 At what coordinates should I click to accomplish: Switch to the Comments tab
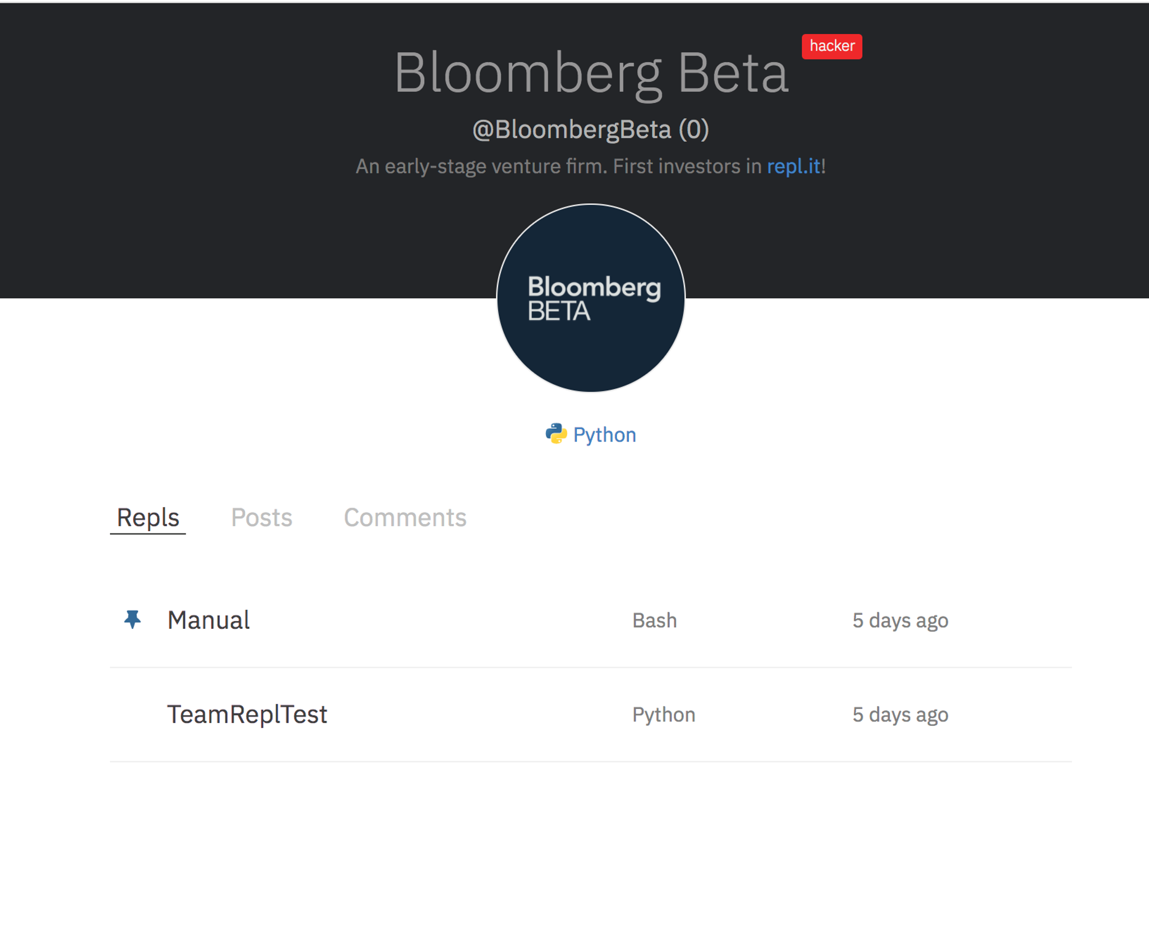click(406, 517)
